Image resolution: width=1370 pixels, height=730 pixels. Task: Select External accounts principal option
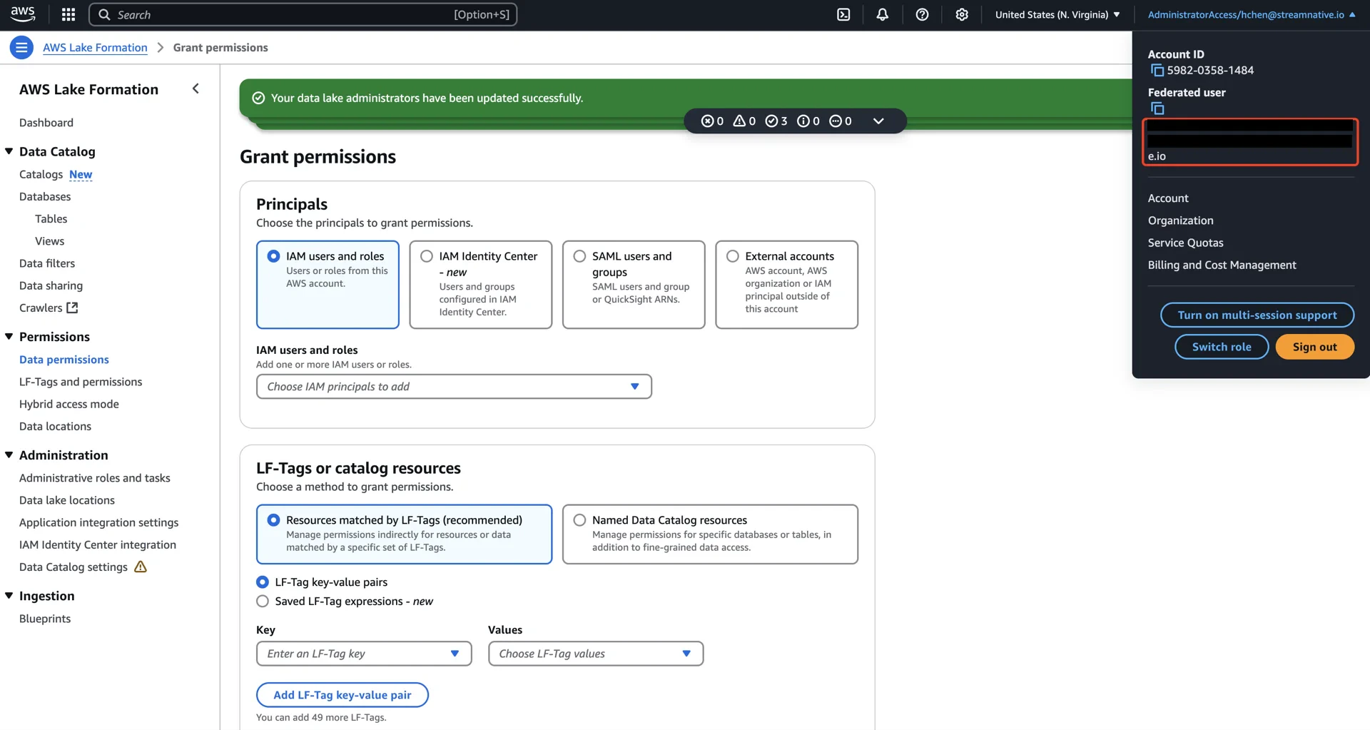787,284
